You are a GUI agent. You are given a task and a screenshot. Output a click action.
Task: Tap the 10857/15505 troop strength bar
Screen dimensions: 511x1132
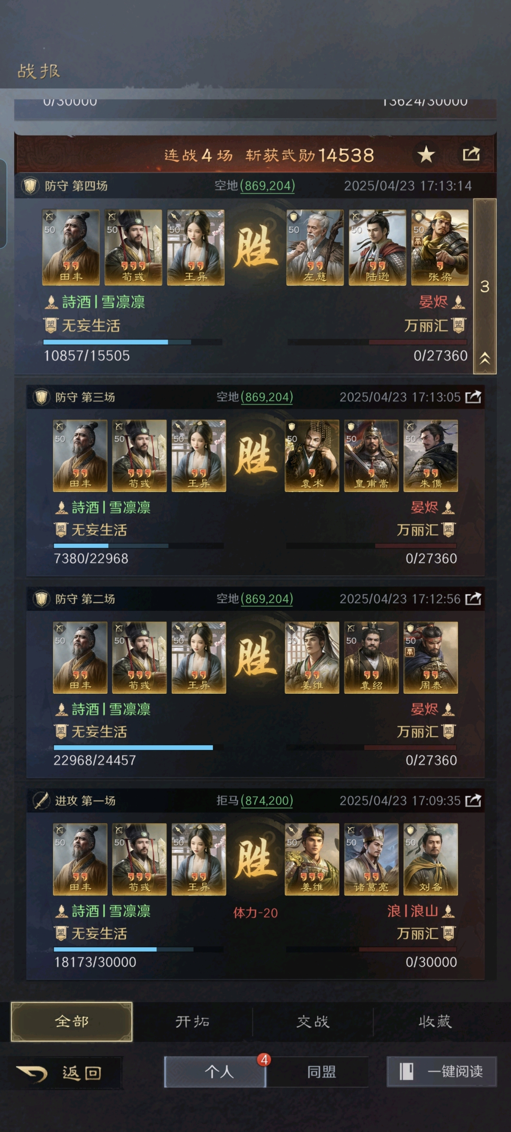pyautogui.click(x=132, y=342)
